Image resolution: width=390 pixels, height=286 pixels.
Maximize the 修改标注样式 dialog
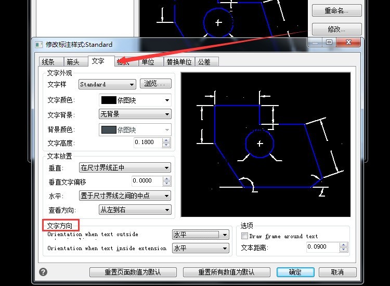pos(329,42)
